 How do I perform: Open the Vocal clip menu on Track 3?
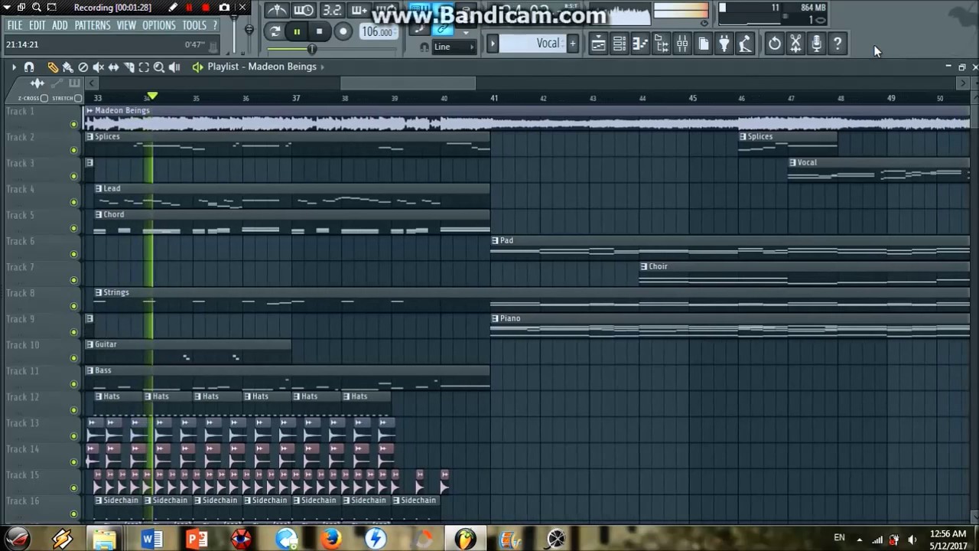click(792, 162)
